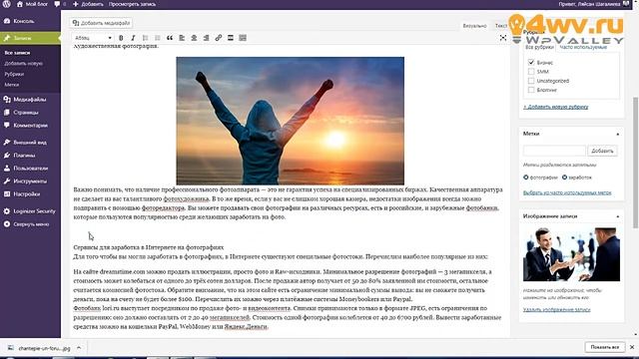Screen dimensions: 639x359
Task: Open Все записи submenu item
Action: tap(17, 53)
